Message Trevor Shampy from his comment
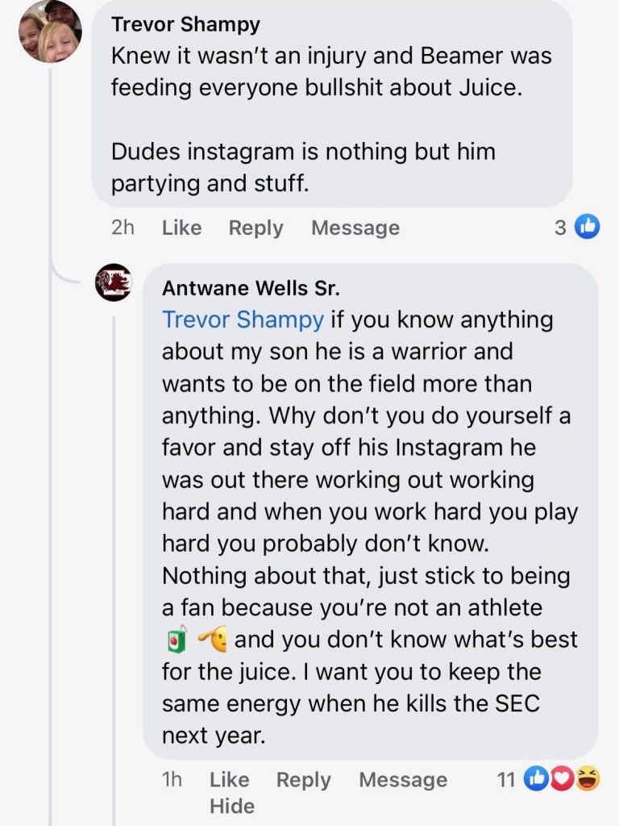The height and width of the screenshot is (826, 619). (355, 228)
